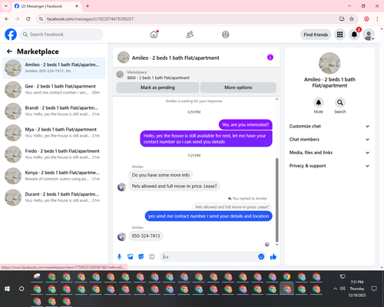Open the emoji picker in message box
Screen dimensions: 384x307
261,256
